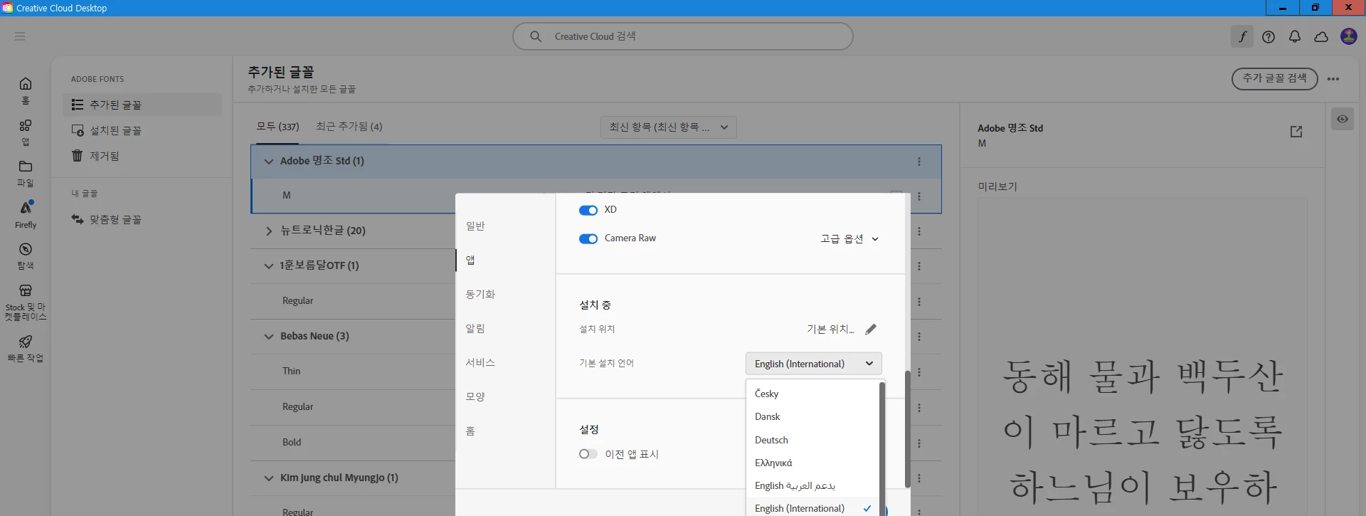Select checked English (International) option
The image size is (1366, 516).
(812, 507)
